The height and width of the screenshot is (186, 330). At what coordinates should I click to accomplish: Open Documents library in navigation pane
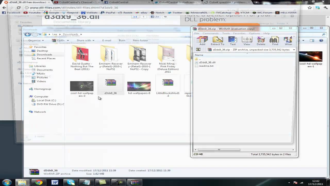click(45, 70)
